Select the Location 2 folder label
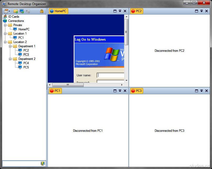Screen dimensions: 212x169 (20, 42)
